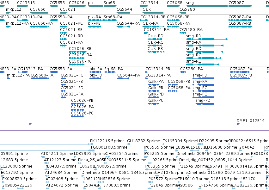269x190 pixels.
Task: Select EST label RH37080.5prime
Action: coord(114,185)
